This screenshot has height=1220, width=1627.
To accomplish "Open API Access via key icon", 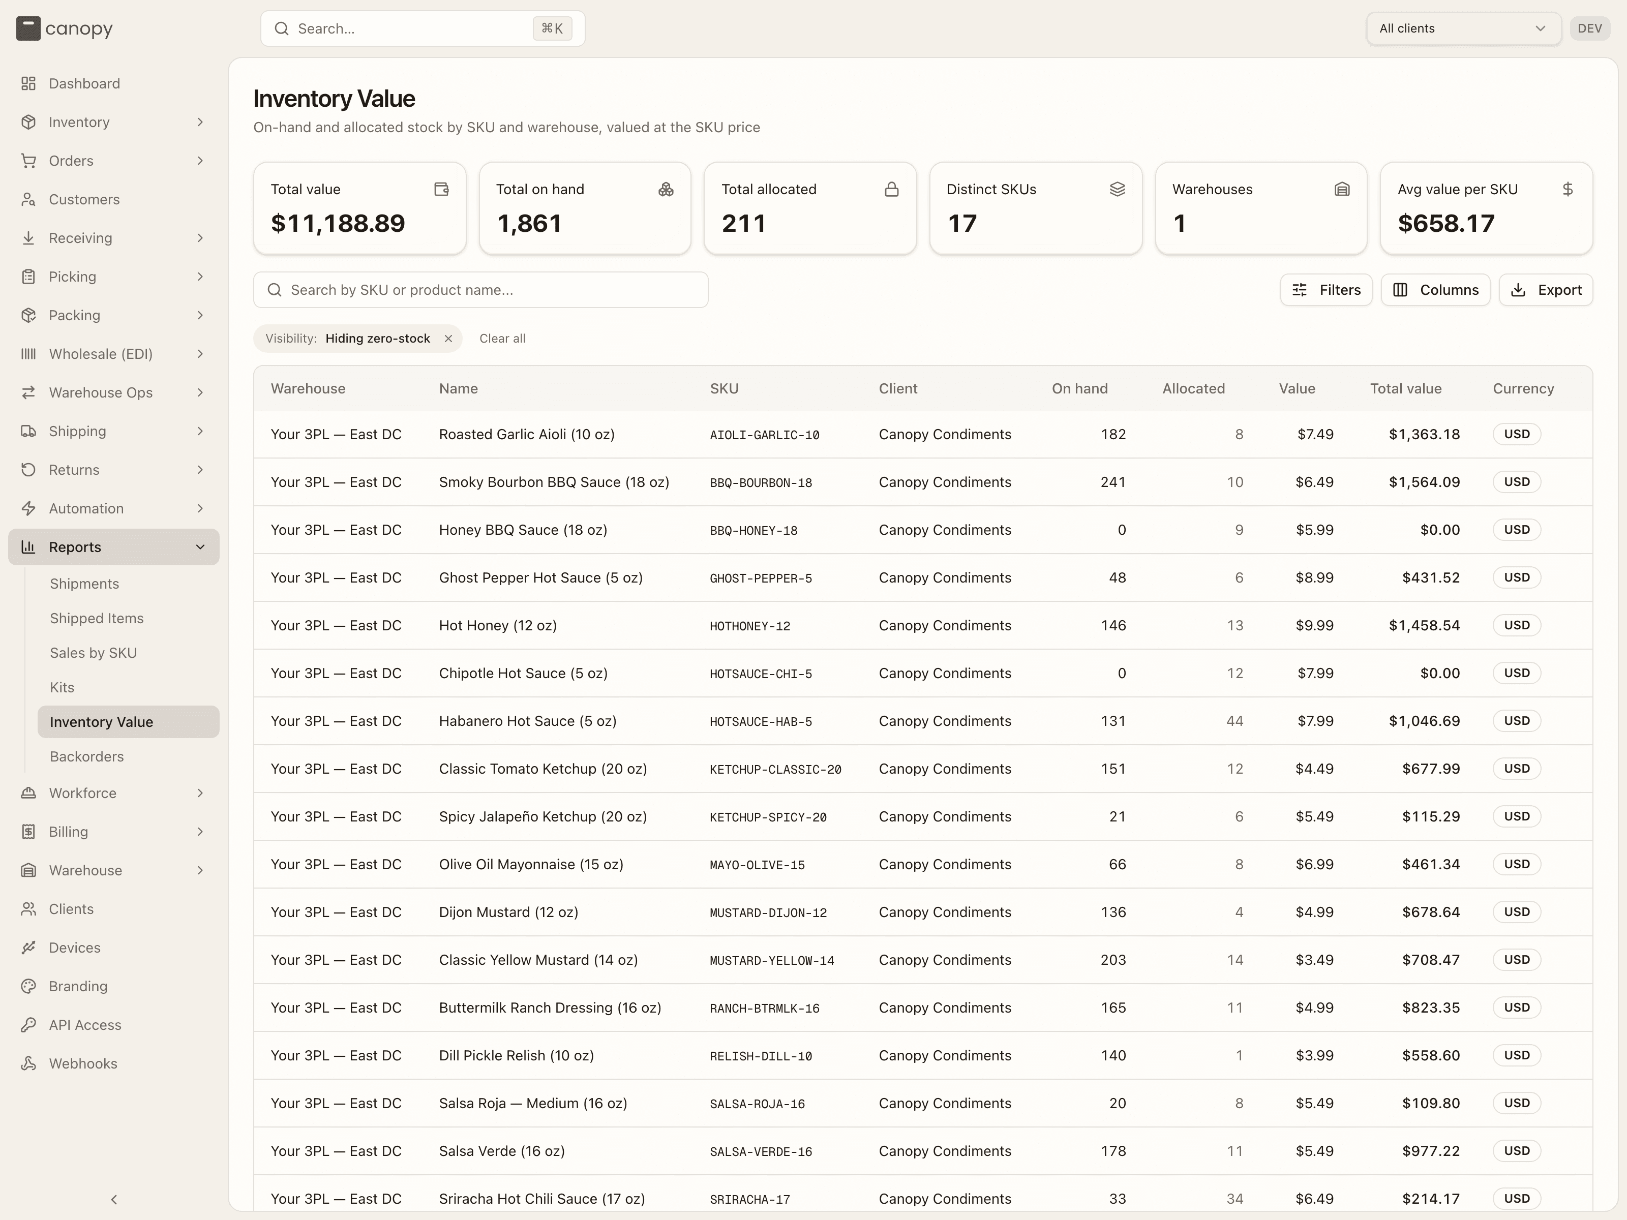I will pyautogui.click(x=28, y=1024).
